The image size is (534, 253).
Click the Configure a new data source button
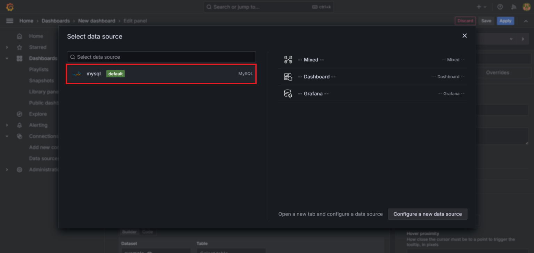coord(427,214)
